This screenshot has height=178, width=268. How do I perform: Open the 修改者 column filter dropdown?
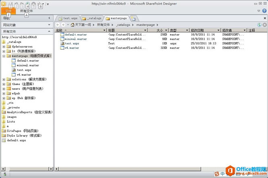coord(245,30)
